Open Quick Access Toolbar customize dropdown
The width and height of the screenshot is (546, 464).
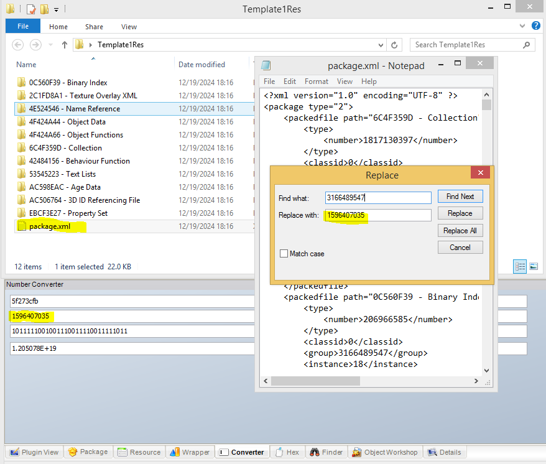click(x=57, y=10)
